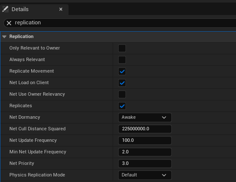Collapse the Replication section
This screenshot has height=182, width=236.
4,37
